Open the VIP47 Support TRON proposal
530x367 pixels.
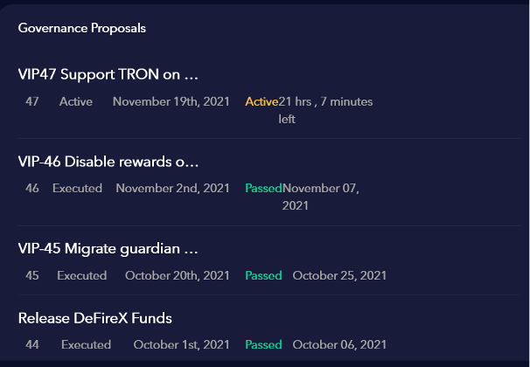coord(108,74)
